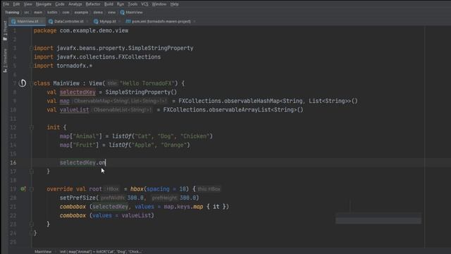Click the selectedKey variable declaration
The height and width of the screenshot is (254, 451).
click(x=78, y=92)
